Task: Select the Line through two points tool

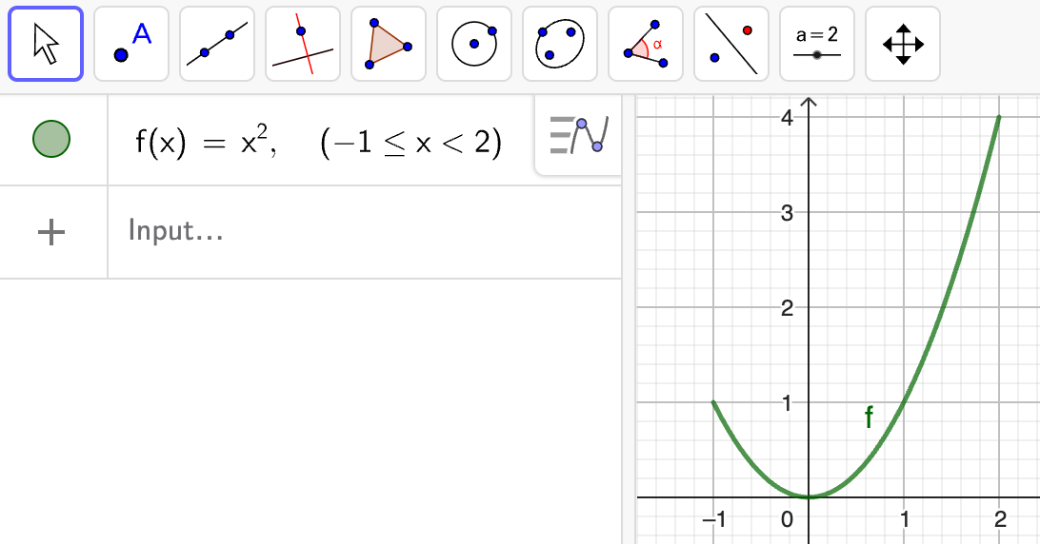Action: pyautogui.click(x=217, y=44)
